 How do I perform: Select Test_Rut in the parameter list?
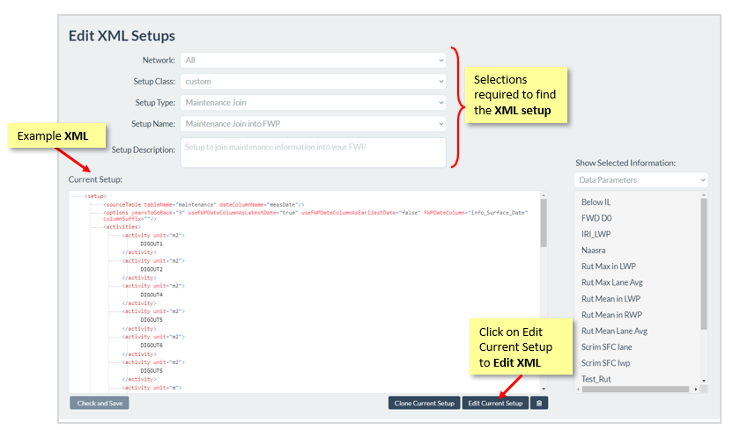pos(596,379)
